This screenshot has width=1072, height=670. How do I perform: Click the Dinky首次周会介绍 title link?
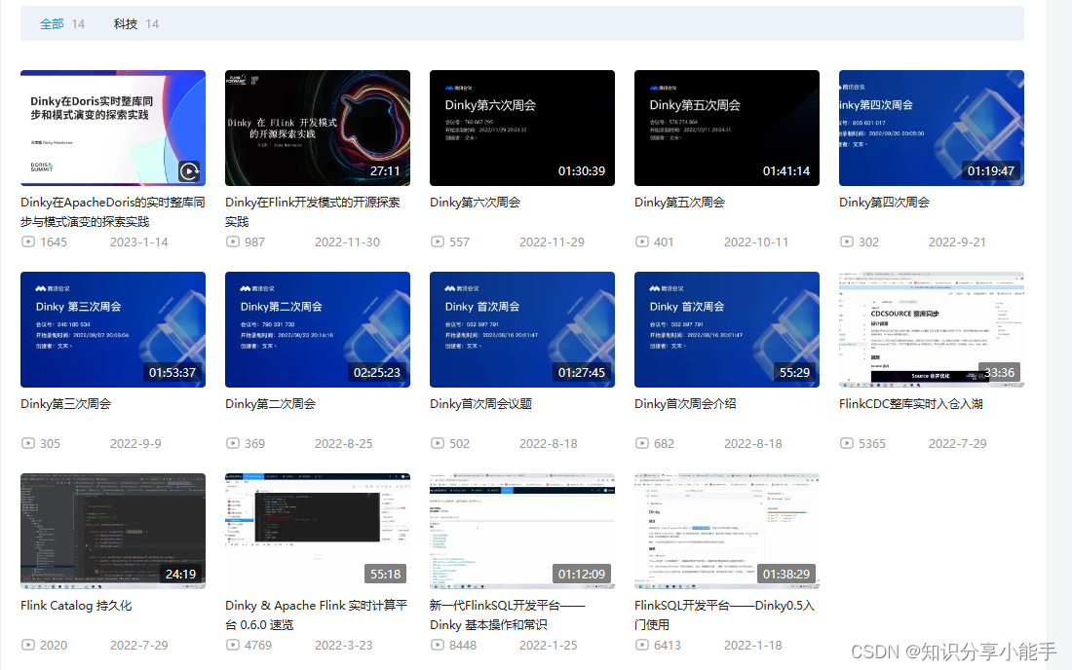(685, 403)
